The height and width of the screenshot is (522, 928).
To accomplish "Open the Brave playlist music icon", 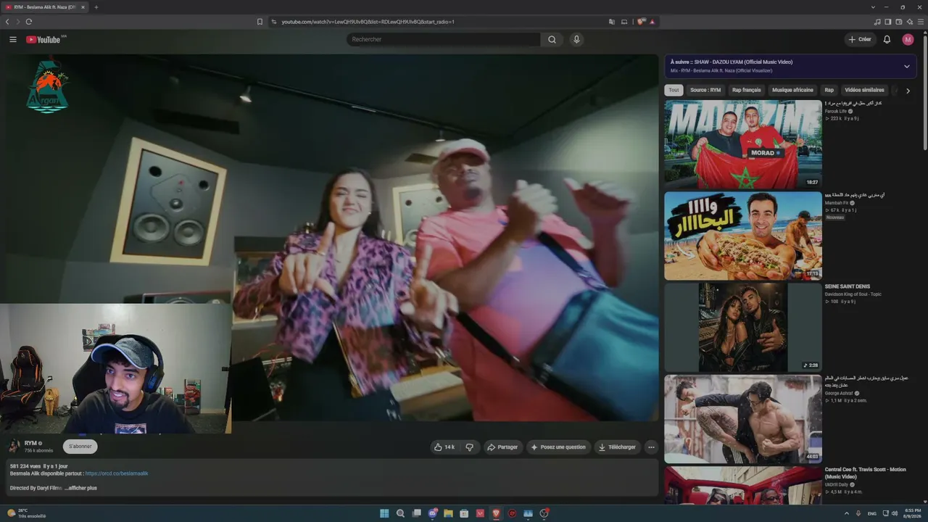I will (877, 22).
